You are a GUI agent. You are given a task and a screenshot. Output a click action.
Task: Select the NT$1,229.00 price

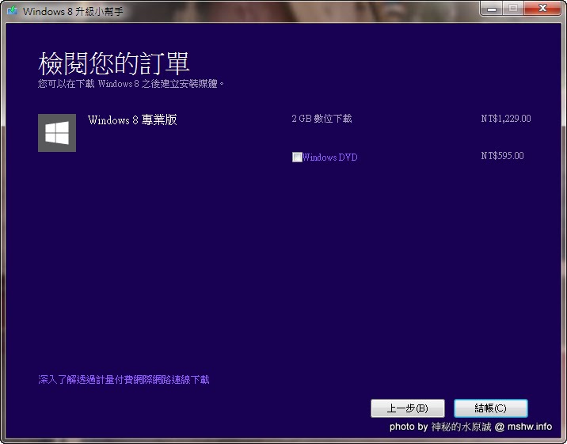click(x=506, y=119)
